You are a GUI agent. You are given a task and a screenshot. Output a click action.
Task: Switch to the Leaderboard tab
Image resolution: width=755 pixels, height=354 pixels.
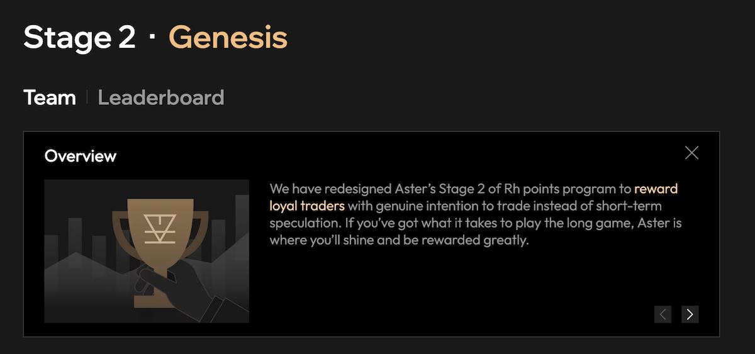pos(160,97)
